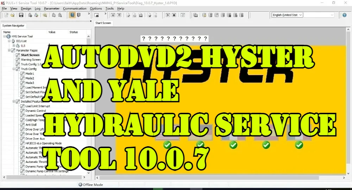Click the Parameter Pages node icon
The height and width of the screenshot is (190, 352).
click(x=13, y=50)
